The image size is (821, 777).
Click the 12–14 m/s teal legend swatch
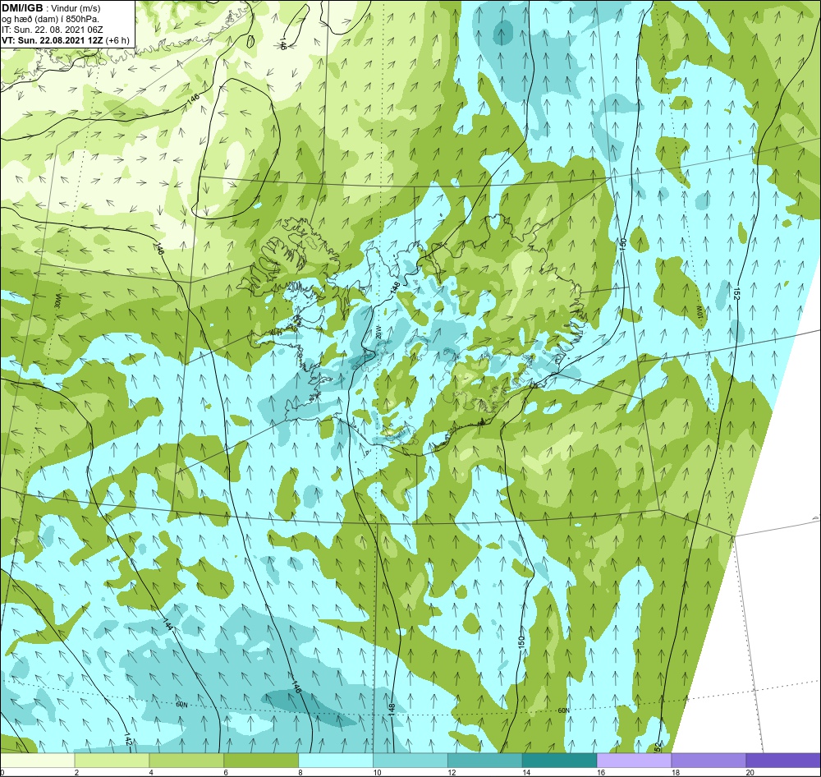click(485, 760)
